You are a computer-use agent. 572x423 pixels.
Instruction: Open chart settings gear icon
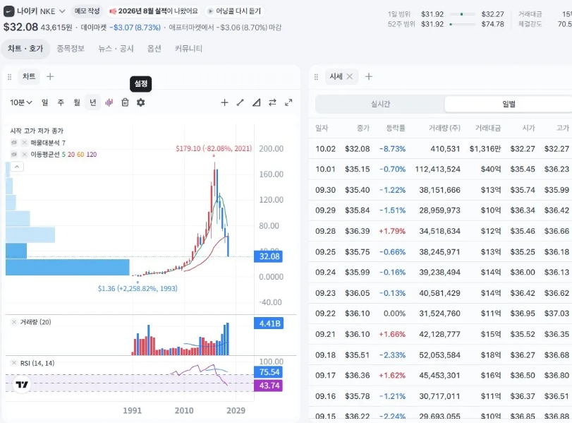[141, 102]
